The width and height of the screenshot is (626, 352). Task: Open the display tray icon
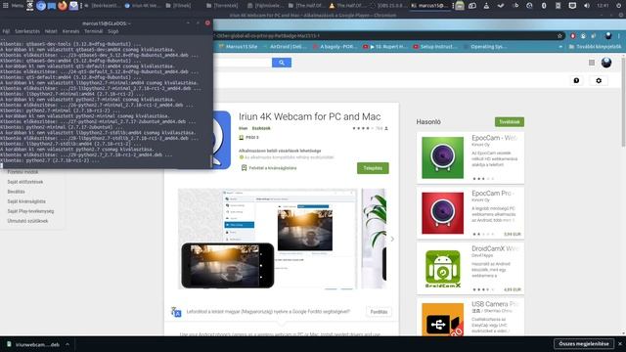coord(572,6)
